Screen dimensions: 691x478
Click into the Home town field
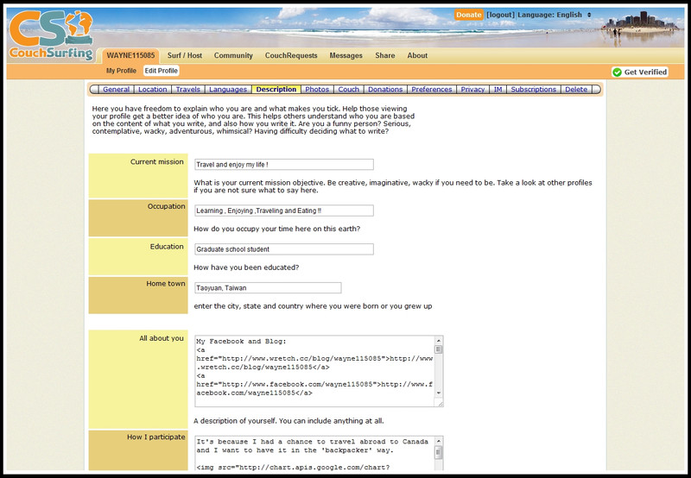coord(268,288)
